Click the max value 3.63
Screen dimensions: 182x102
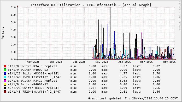[124, 81]
